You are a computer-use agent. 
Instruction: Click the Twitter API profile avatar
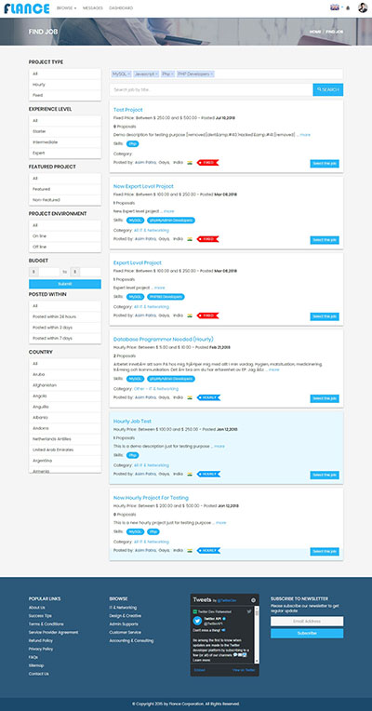(x=197, y=621)
